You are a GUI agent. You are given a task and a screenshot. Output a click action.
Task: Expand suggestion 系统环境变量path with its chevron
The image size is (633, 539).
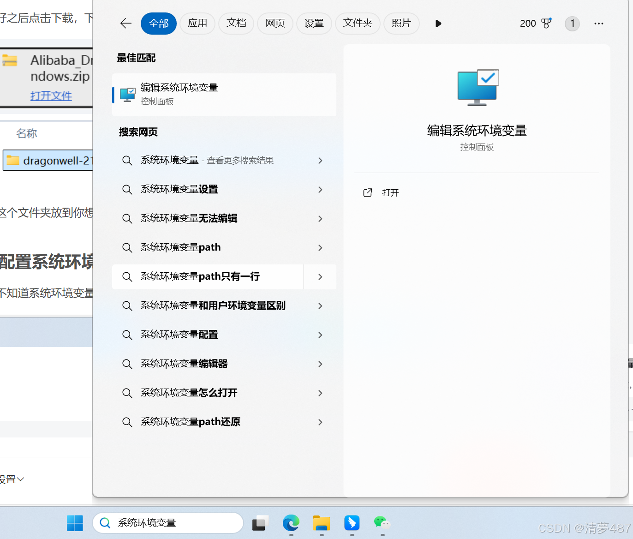coord(320,248)
